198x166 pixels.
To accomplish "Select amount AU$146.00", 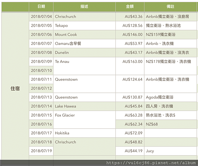I will click(130, 35).
